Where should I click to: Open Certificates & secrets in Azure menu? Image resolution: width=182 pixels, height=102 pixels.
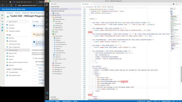15,44
